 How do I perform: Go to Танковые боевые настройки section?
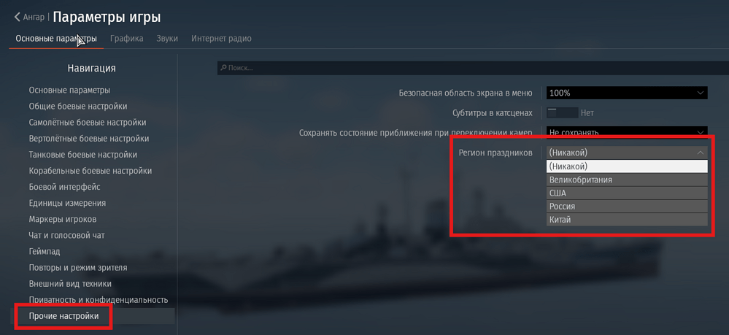click(82, 155)
